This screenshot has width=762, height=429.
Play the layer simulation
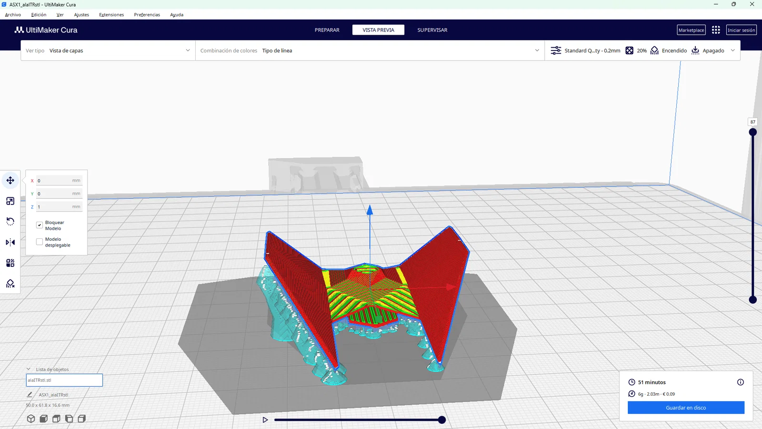265,420
